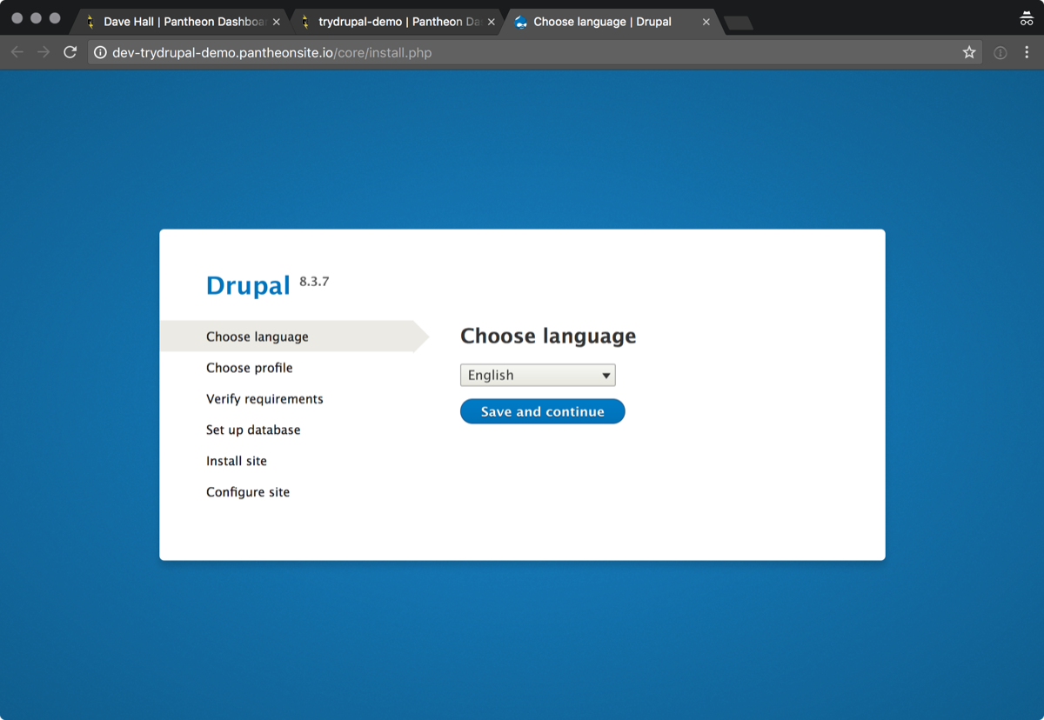The width and height of the screenshot is (1044, 720).
Task: Click the Drupal site name heading
Action: (248, 285)
